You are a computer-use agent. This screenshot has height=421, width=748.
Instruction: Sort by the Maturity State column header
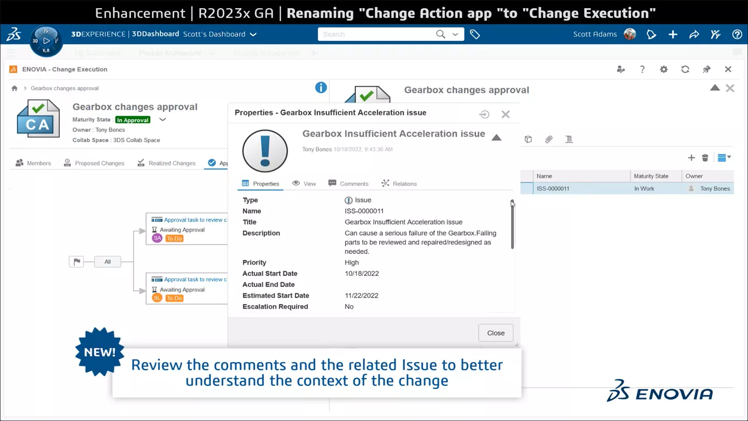pyautogui.click(x=656, y=176)
